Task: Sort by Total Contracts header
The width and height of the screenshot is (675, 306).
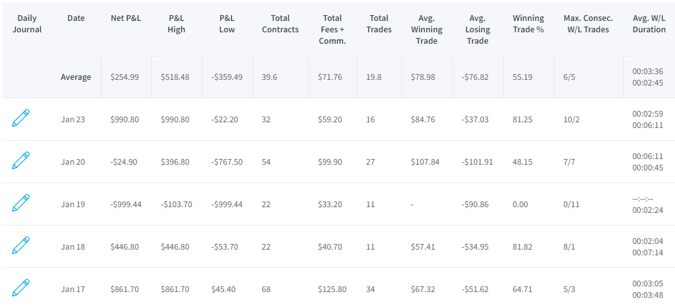Action: point(280,23)
